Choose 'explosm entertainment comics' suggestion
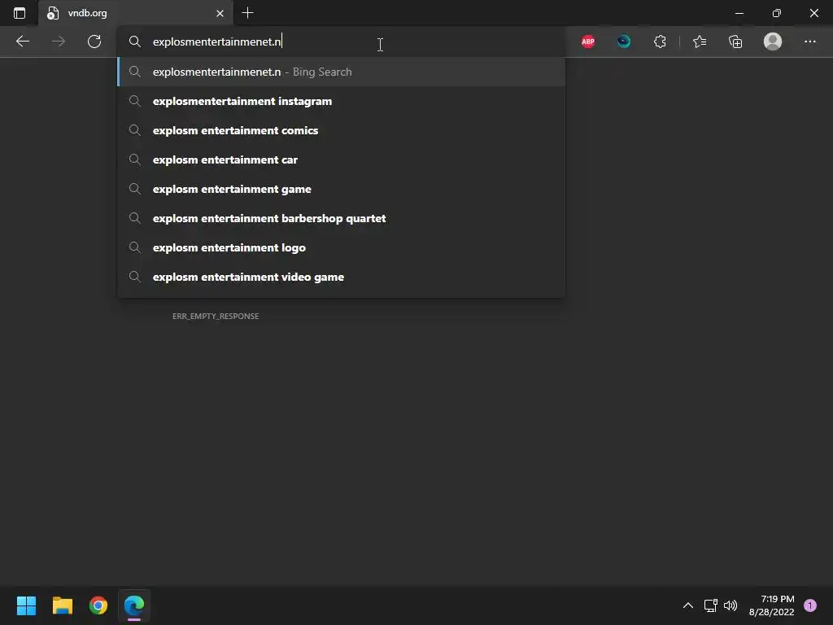Viewport: 833px width, 625px height. [x=341, y=130]
